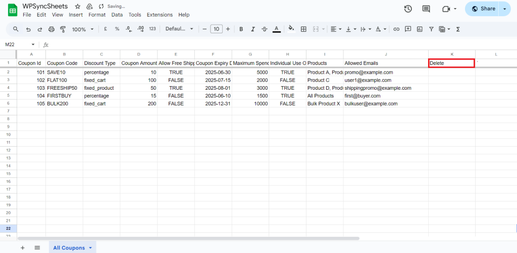Open the Google Sheets home icon
The height and width of the screenshot is (253, 517).
13,10
